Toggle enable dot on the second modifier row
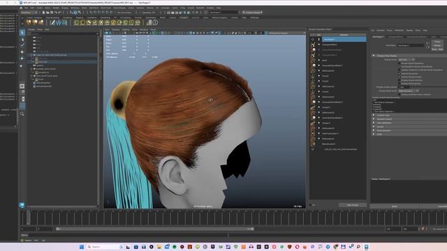 pos(318,45)
